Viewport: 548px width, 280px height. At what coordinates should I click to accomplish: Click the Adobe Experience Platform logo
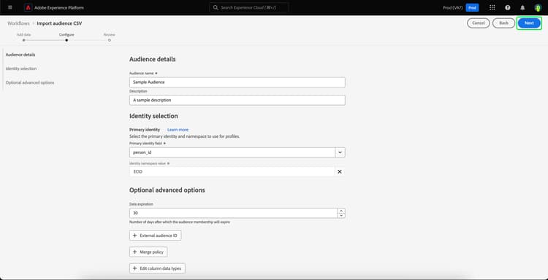point(28,8)
